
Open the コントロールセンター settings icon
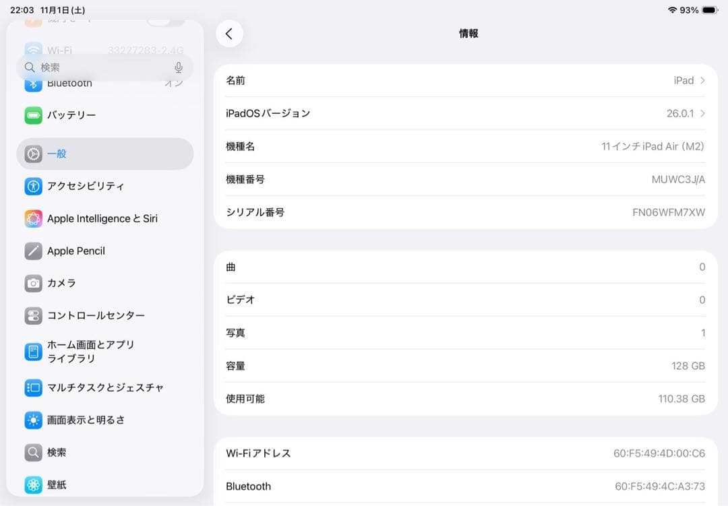(x=32, y=315)
